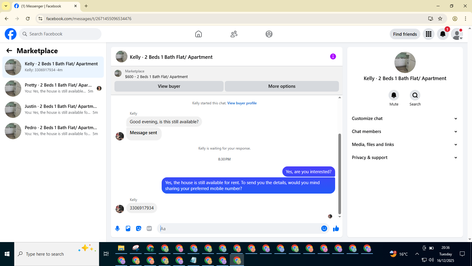This screenshot has width=472, height=266.
Task: Open the Home feed icon
Action: pyautogui.click(x=199, y=34)
